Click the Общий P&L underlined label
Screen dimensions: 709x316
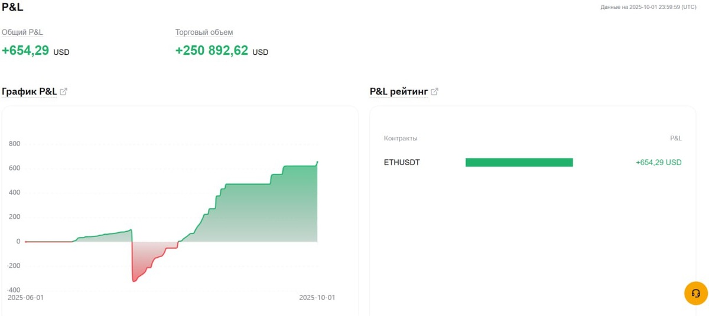[x=22, y=32]
